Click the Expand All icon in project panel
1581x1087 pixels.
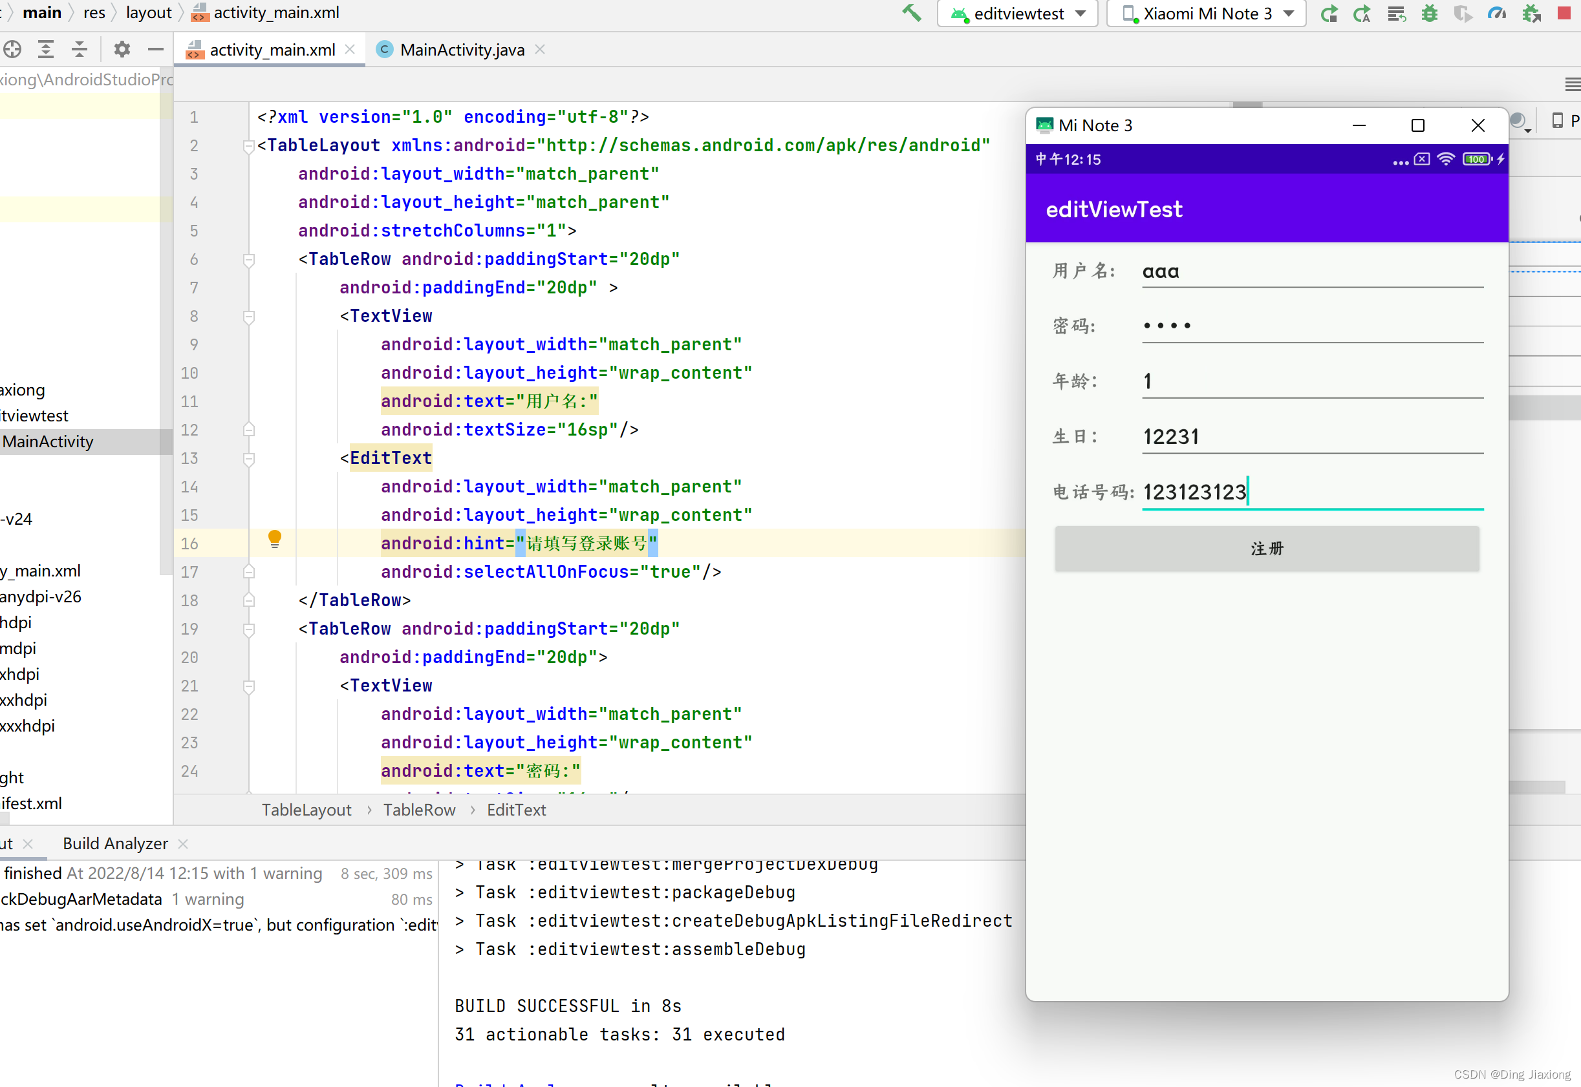pyautogui.click(x=46, y=49)
